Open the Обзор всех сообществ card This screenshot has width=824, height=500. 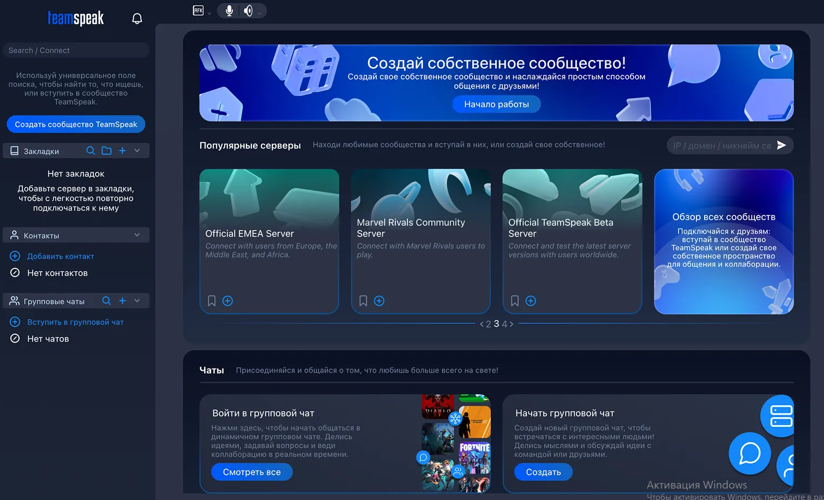(x=724, y=241)
